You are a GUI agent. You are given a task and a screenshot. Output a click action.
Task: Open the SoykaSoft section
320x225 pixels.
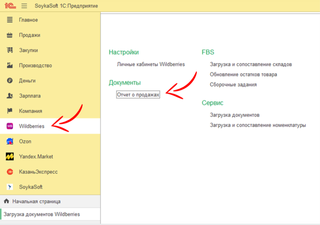pyautogui.click(x=31, y=187)
